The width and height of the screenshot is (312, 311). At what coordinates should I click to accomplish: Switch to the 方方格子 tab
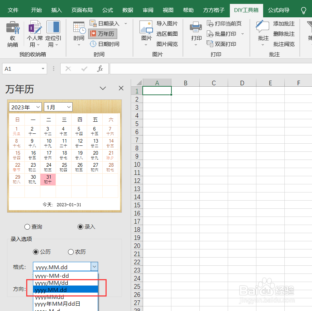click(x=214, y=10)
